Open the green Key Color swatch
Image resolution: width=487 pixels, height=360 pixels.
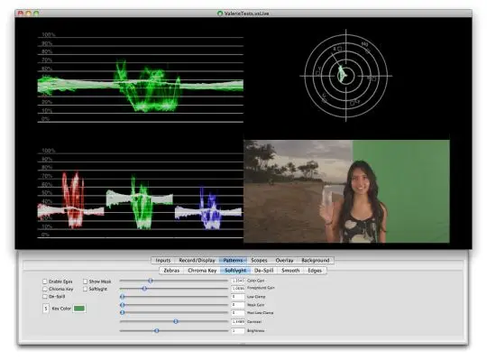point(78,309)
